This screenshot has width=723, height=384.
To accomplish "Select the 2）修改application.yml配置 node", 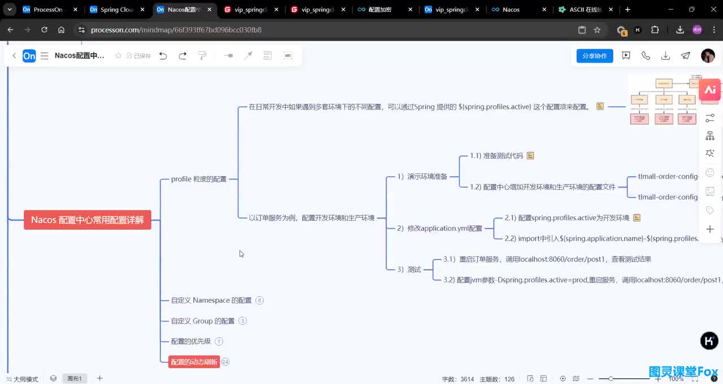I will (439, 228).
